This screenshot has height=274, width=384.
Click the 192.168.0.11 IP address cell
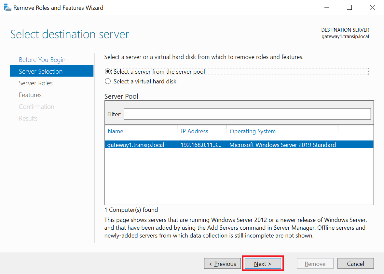201,145
